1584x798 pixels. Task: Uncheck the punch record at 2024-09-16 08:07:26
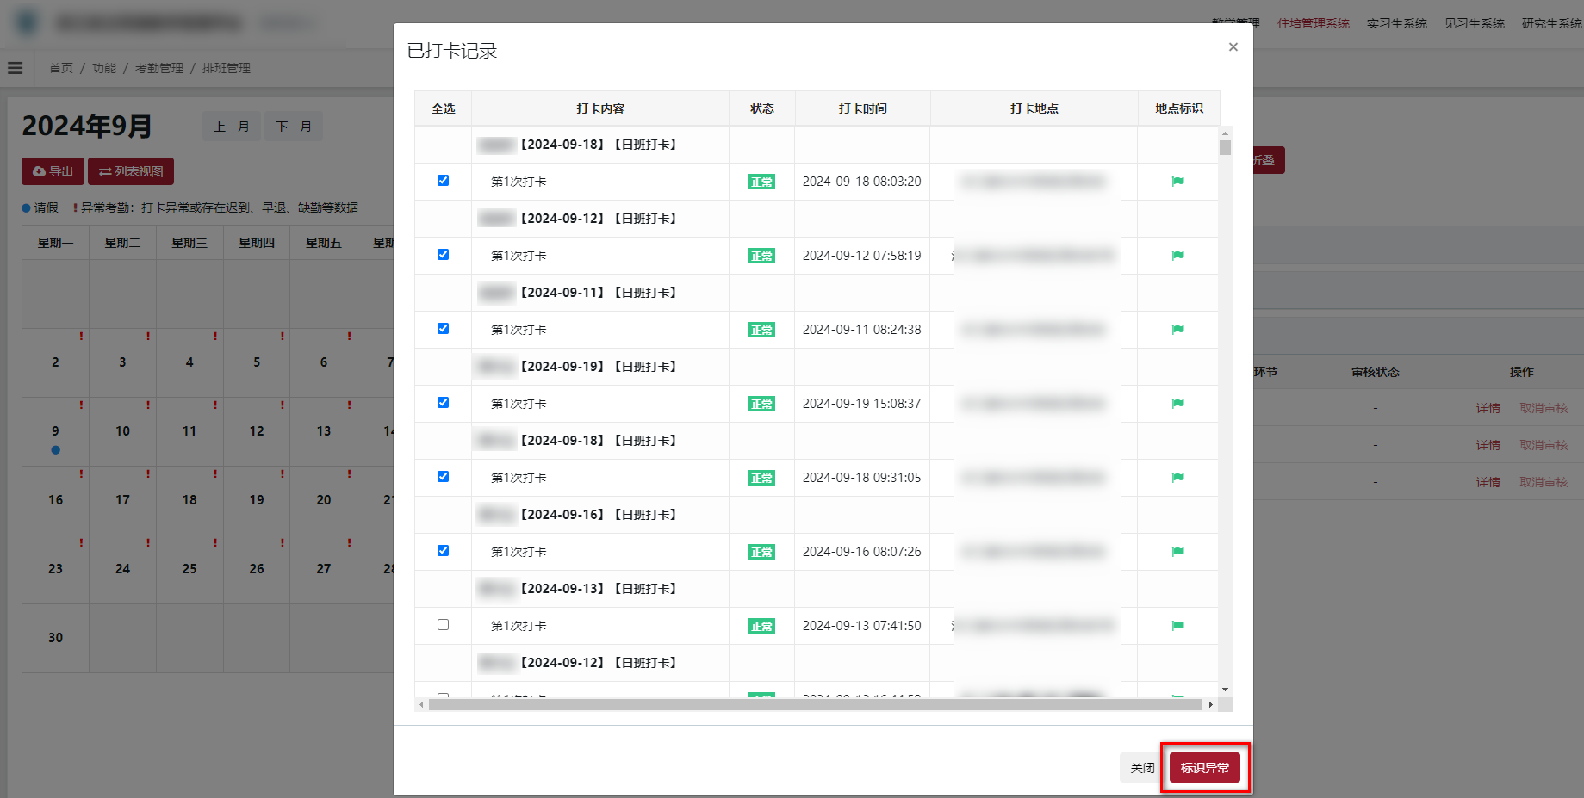pyautogui.click(x=443, y=550)
